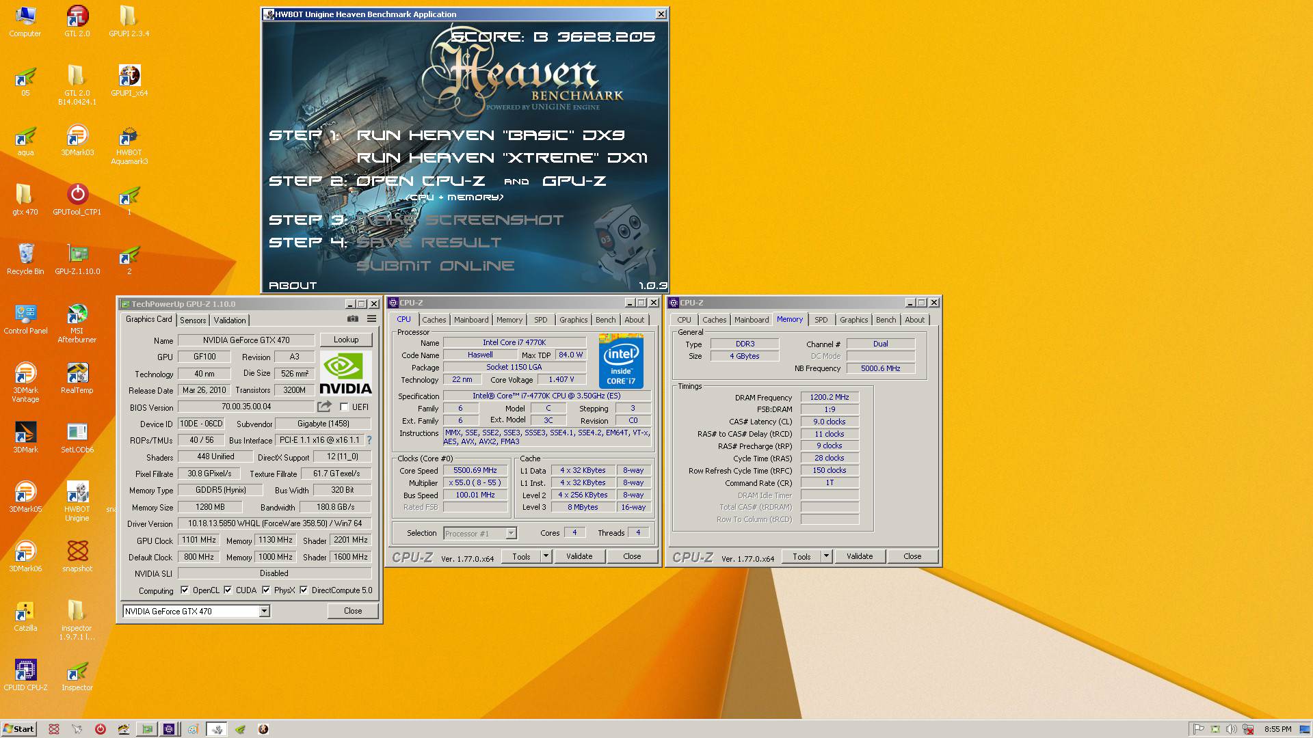Open the RealTemp desktop shortcut

tap(77, 378)
